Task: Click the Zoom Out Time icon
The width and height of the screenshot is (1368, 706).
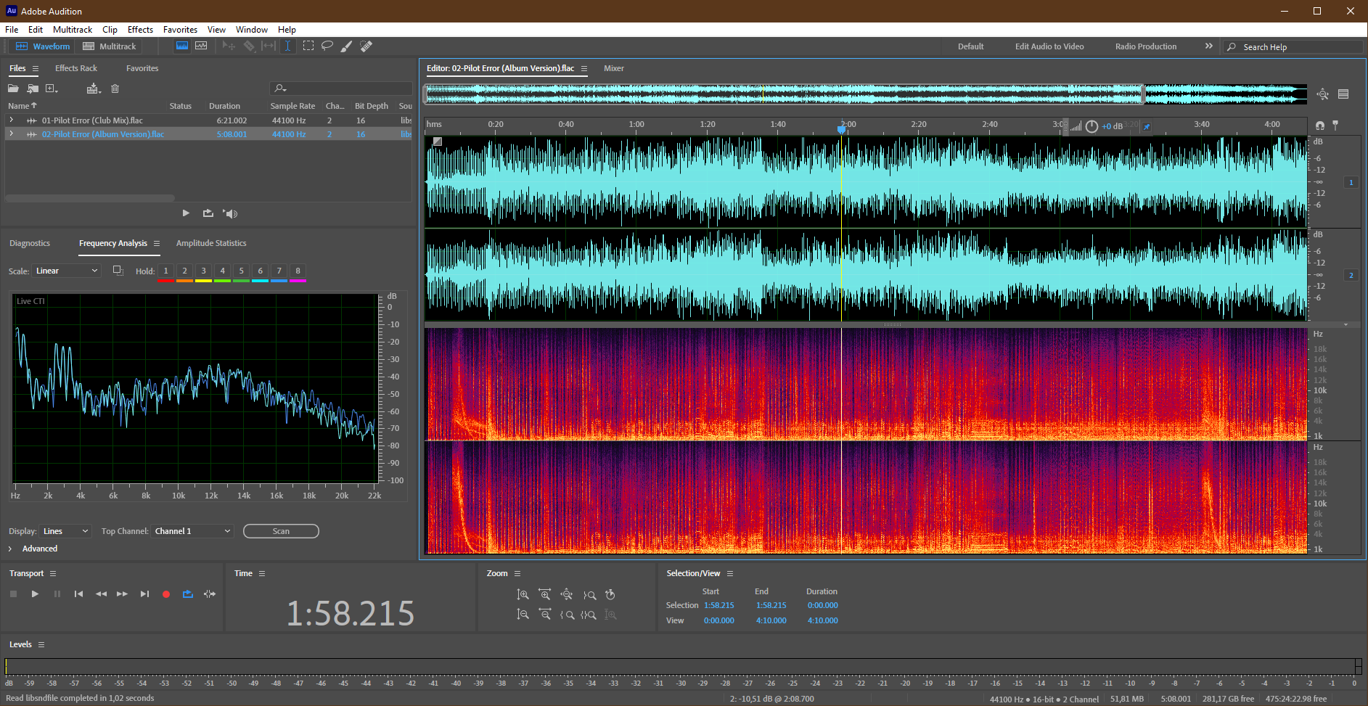Action: (544, 614)
